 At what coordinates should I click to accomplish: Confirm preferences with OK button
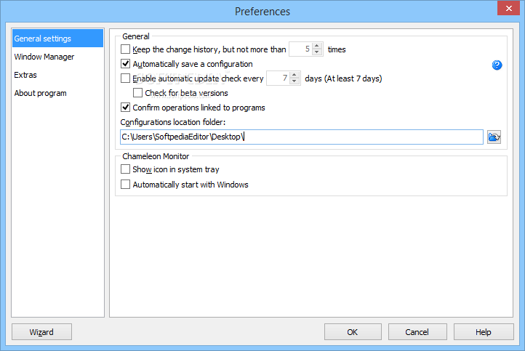coord(353,332)
